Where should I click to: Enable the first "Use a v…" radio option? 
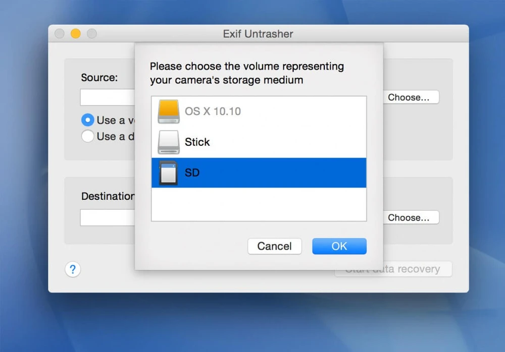point(87,120)
